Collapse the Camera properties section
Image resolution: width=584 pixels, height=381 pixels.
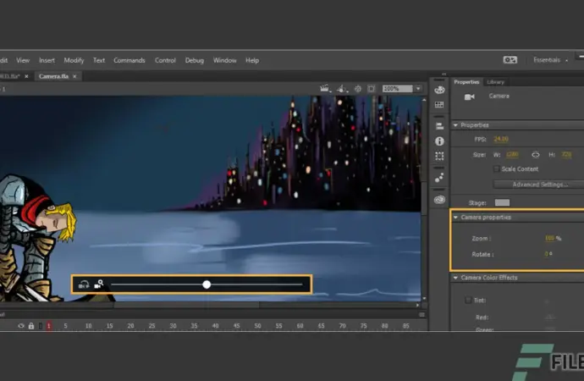tap(455, 217)
